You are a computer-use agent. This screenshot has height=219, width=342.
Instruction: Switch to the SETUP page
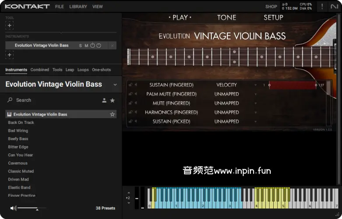[273, 18]
